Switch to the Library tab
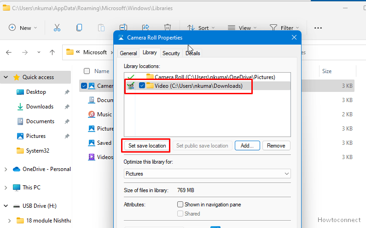366x228 pixels. click(150, 52)
